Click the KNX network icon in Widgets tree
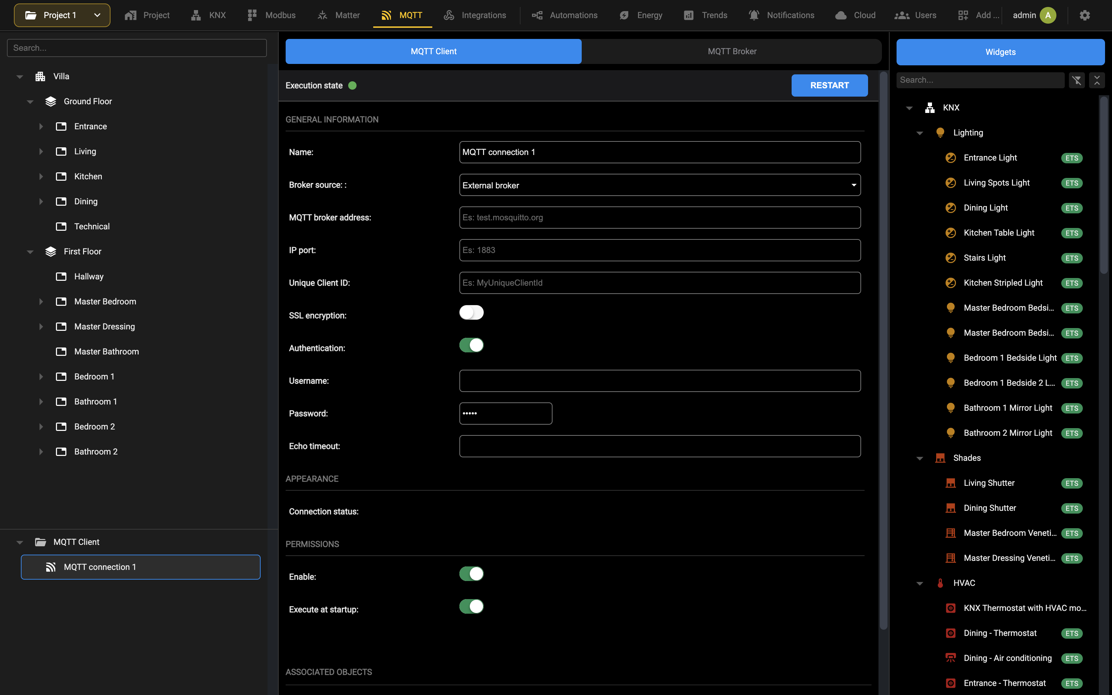Screen dimensions: 1112x695 930,108
